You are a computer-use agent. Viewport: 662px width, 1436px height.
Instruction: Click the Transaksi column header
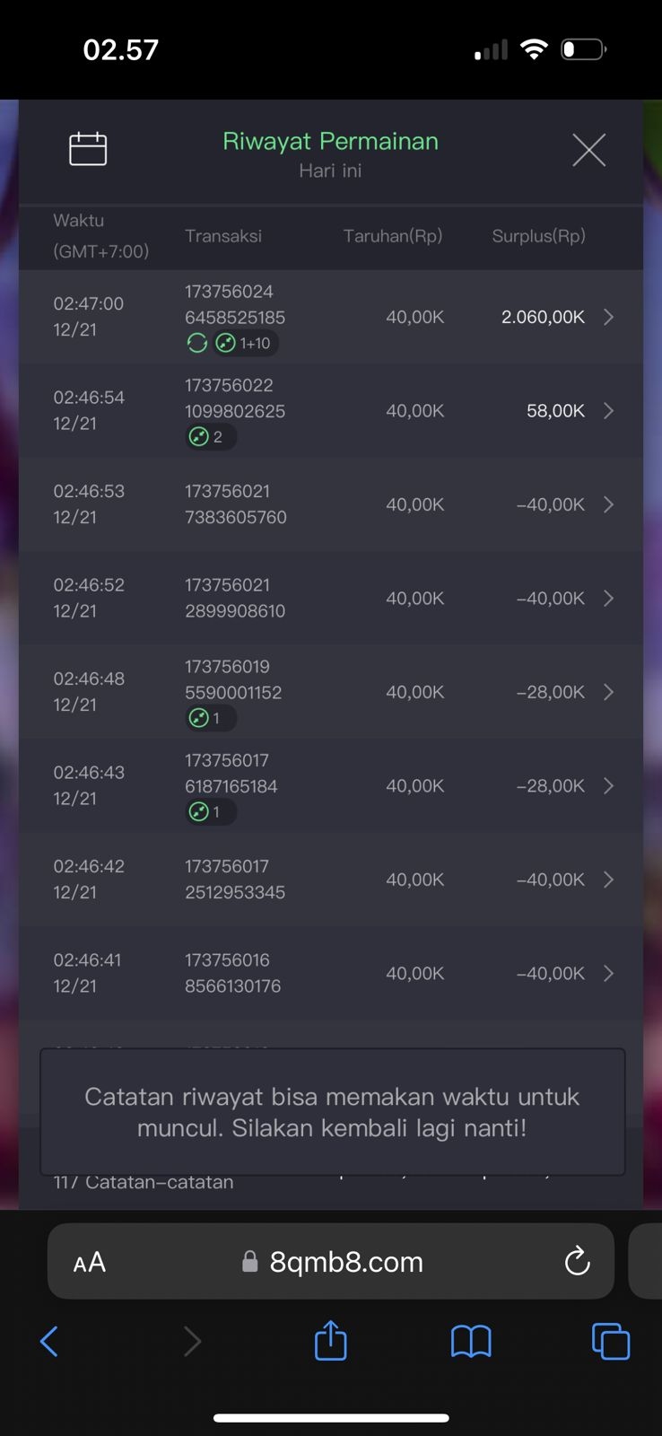[223, 236]
